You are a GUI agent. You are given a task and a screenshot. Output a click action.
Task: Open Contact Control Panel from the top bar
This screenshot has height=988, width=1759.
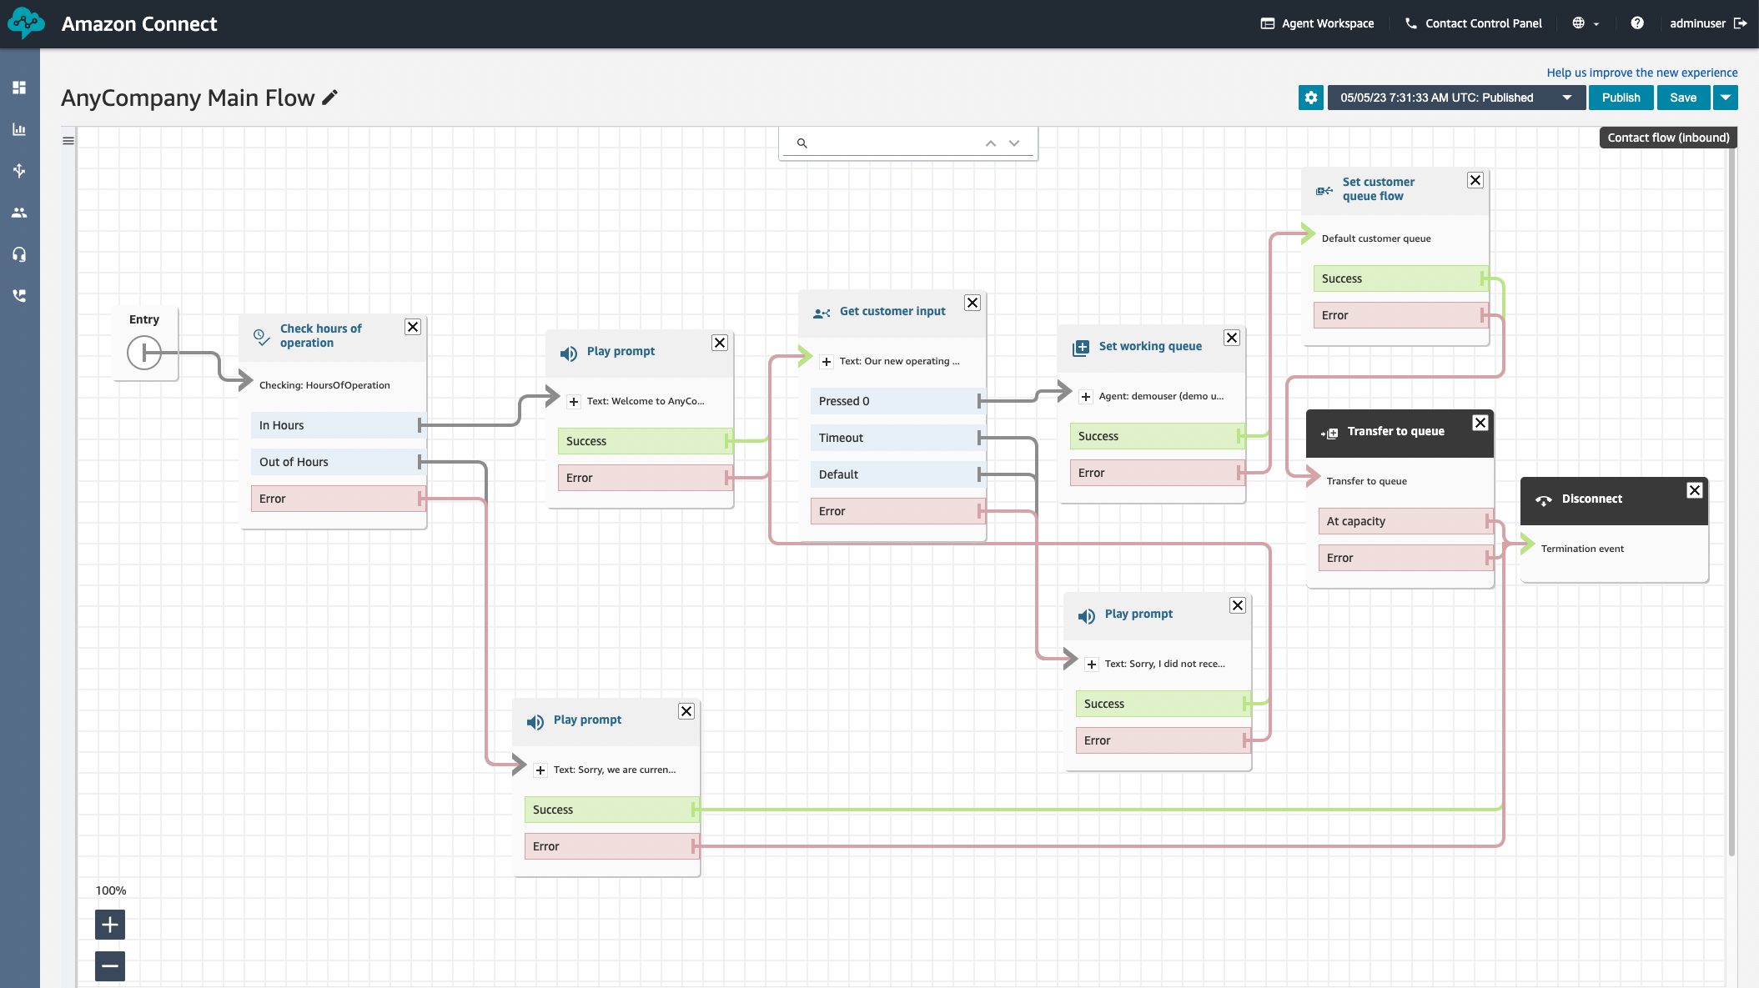point(1474,23)
